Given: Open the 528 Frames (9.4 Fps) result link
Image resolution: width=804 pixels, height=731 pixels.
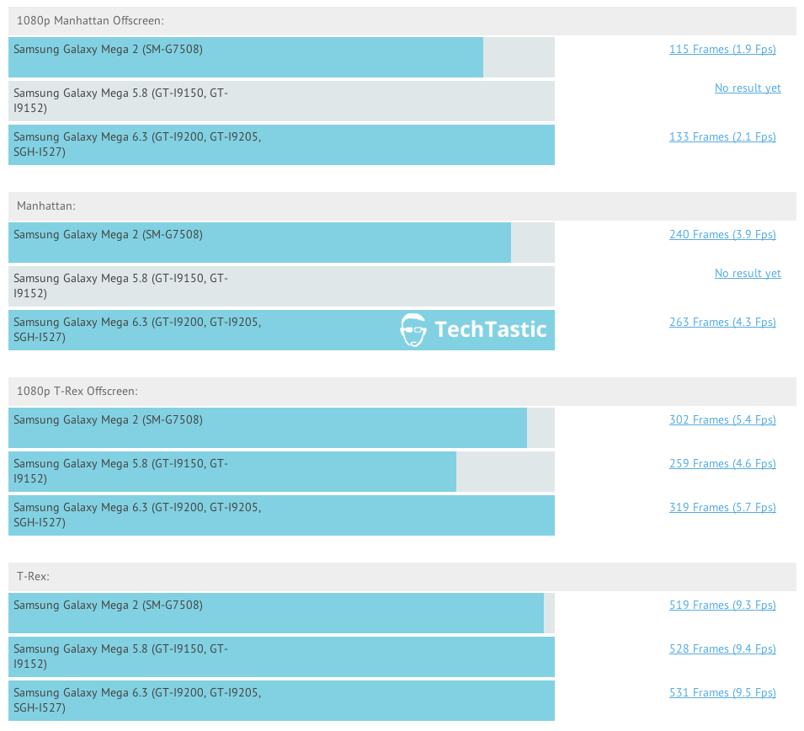Looking at the screenshot, I should [722, 649].
